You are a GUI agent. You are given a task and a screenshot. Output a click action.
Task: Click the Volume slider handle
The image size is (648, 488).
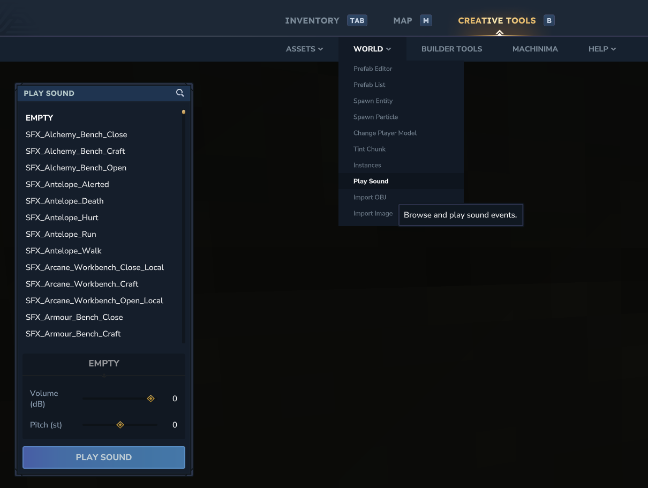150,398
